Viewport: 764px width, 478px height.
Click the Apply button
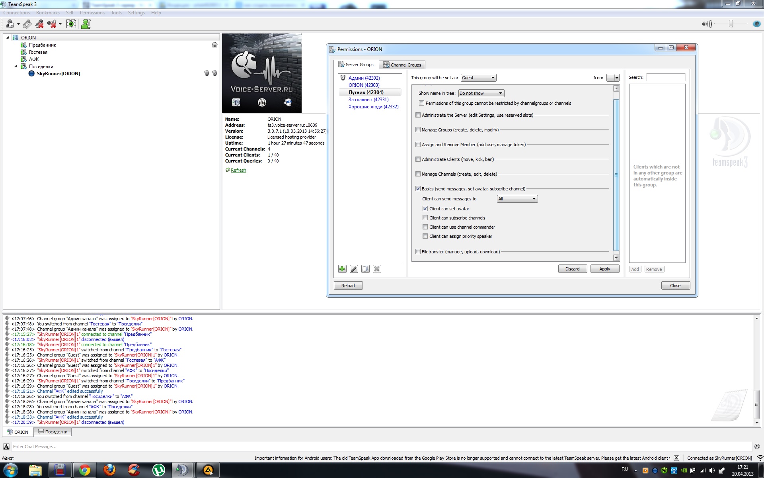604,269
